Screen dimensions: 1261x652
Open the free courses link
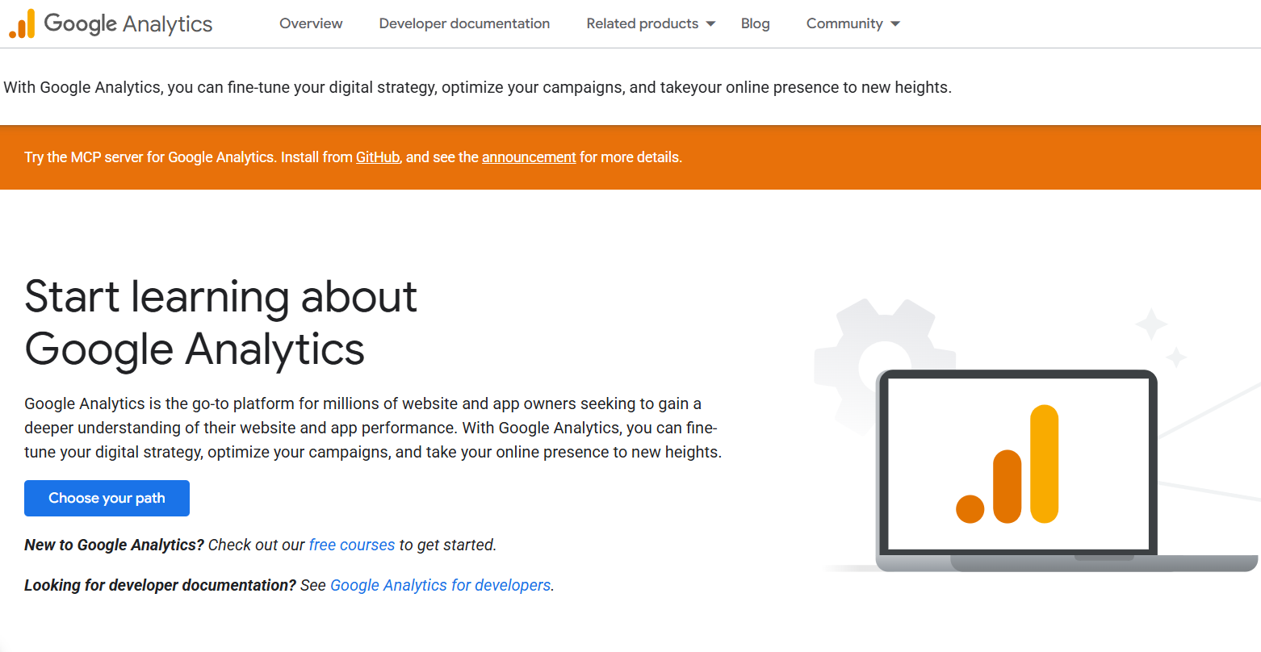(352, 545)
